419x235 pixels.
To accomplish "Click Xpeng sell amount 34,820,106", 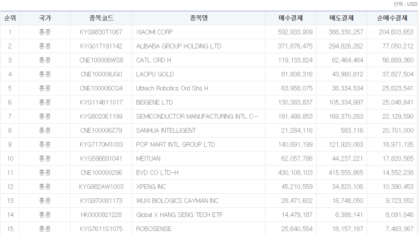I will pos(347,187).
